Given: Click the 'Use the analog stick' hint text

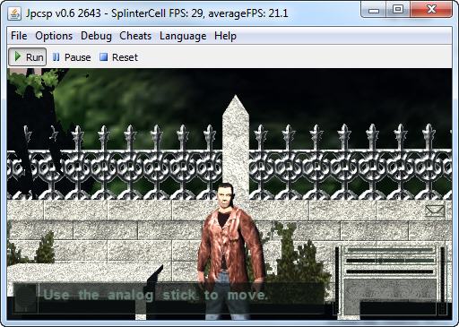Looking at the screenshot, I should 155,295.
